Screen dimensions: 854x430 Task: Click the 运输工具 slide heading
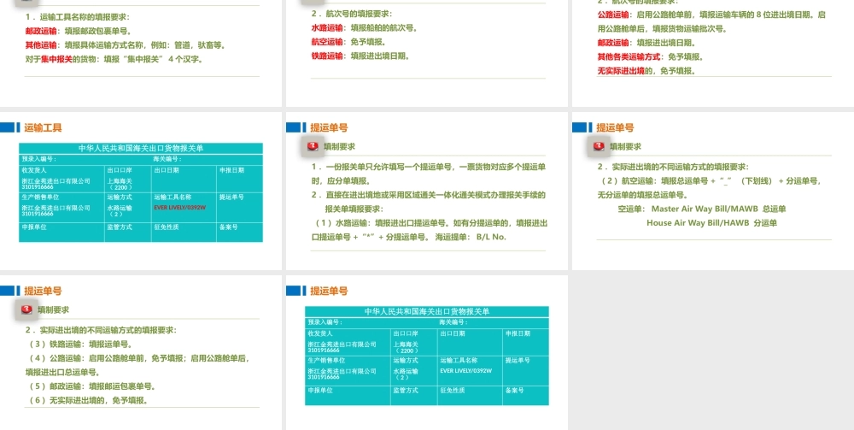point(43,127)
